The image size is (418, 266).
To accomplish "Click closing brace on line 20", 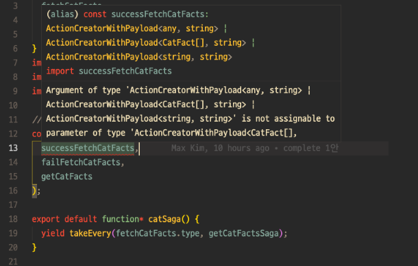I will 34,248.
